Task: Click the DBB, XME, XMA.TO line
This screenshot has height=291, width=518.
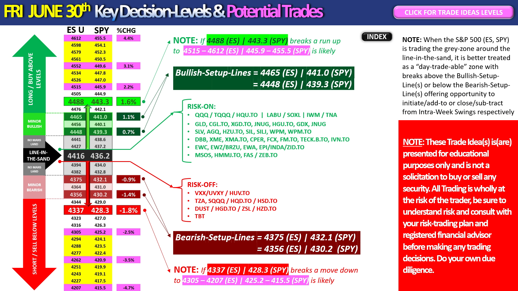Action: 272,140
